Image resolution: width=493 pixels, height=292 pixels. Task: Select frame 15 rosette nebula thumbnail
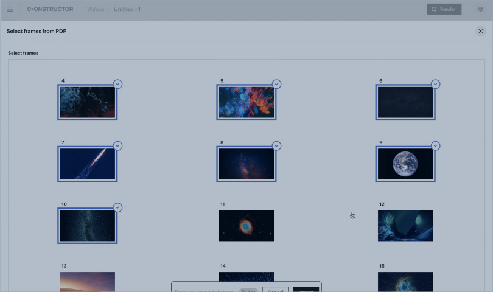[405, 282]
